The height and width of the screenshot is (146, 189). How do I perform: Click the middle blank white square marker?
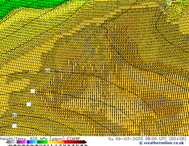(29, 104)
